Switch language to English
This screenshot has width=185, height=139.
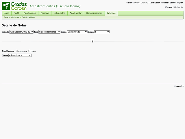coord(180,3)
